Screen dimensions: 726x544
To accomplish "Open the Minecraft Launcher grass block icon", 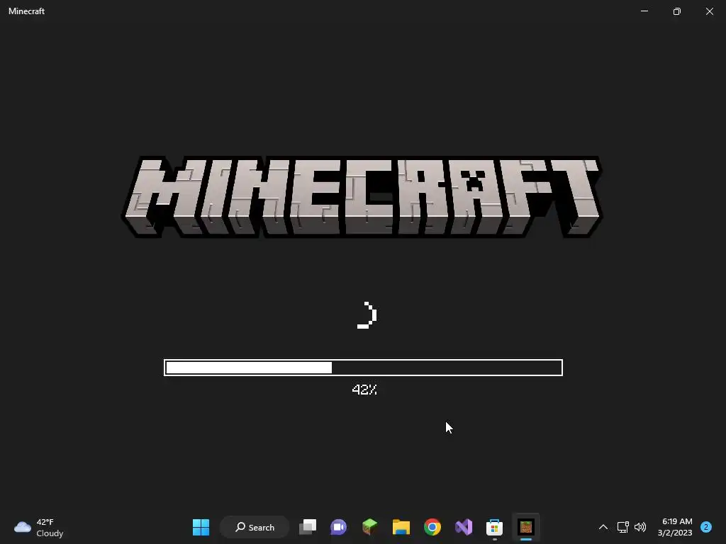I will tap(369, 527).
